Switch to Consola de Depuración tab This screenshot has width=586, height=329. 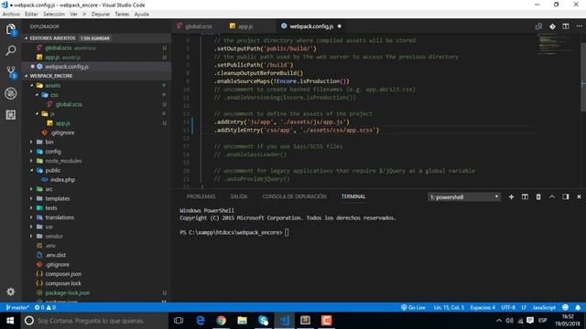pyautogui.click(x=294, y=196)
